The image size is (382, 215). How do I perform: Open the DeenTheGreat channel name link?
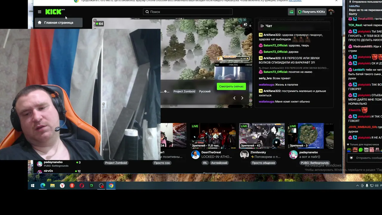click(x=211, y=152)
